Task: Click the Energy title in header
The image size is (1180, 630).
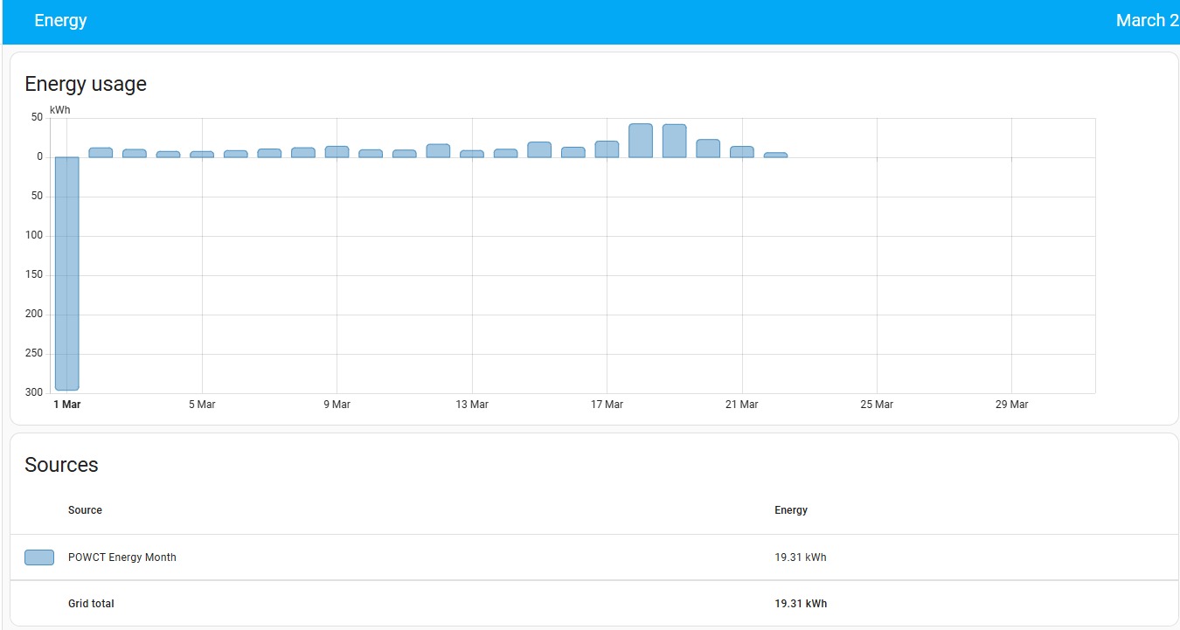Action: (x=60, y=21)
